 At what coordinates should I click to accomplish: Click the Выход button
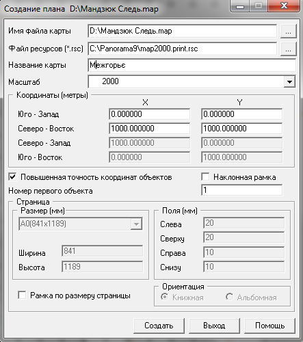[214, 326]
